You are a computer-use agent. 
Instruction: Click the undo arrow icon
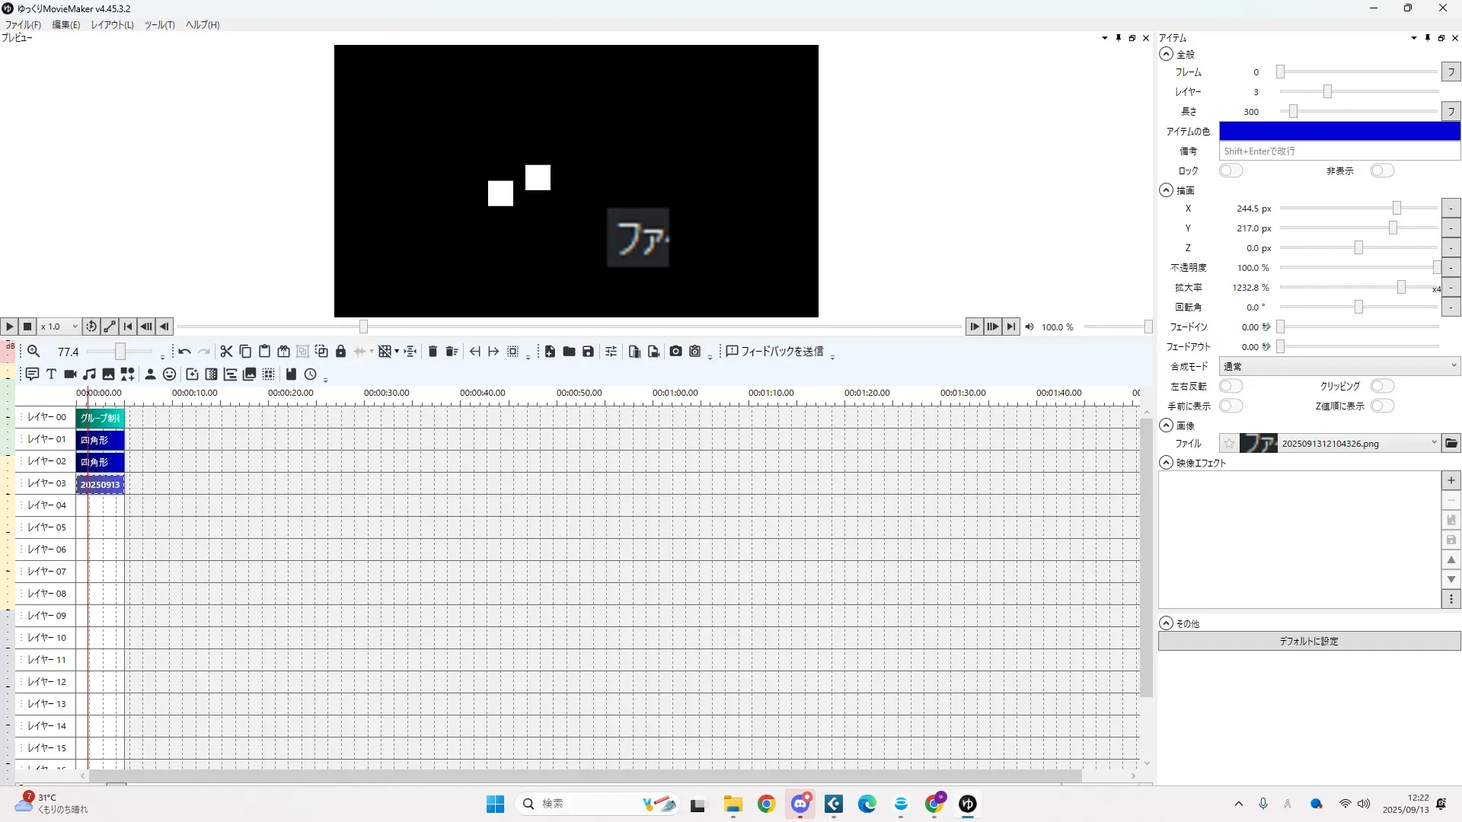point(184,352)
